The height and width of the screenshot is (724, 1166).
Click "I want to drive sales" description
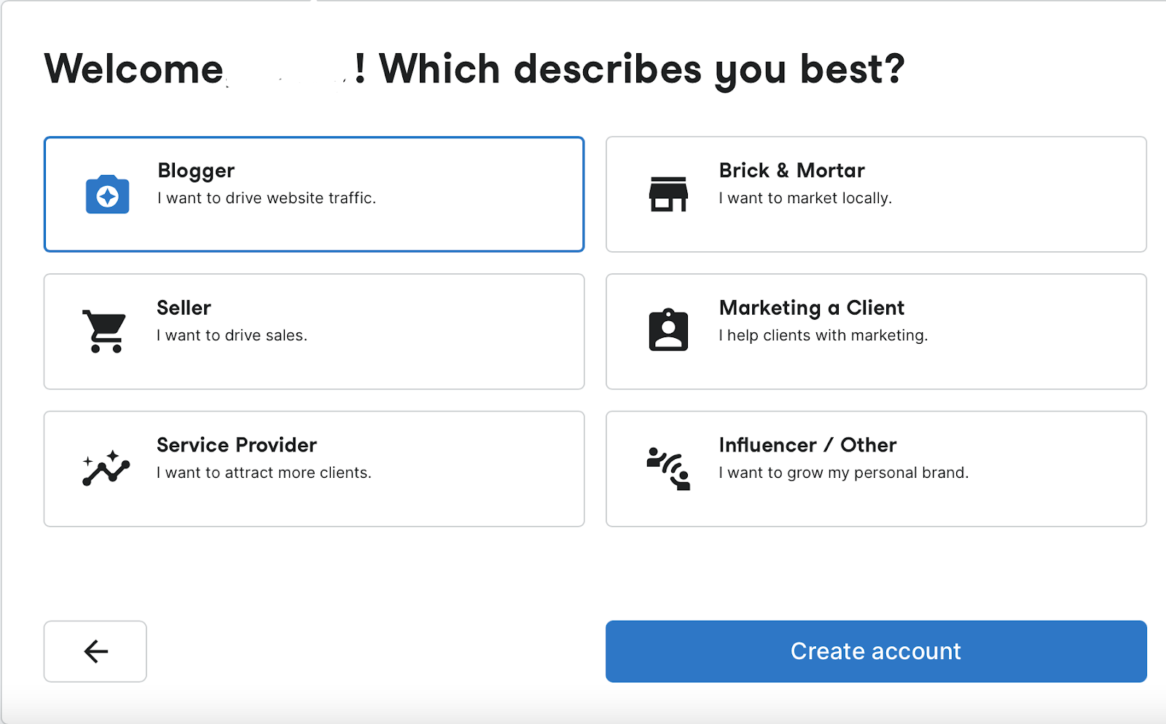(232, 336)
